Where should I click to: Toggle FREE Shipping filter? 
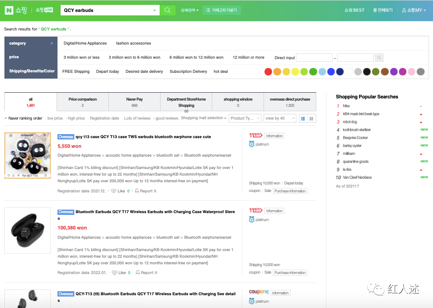76,71
